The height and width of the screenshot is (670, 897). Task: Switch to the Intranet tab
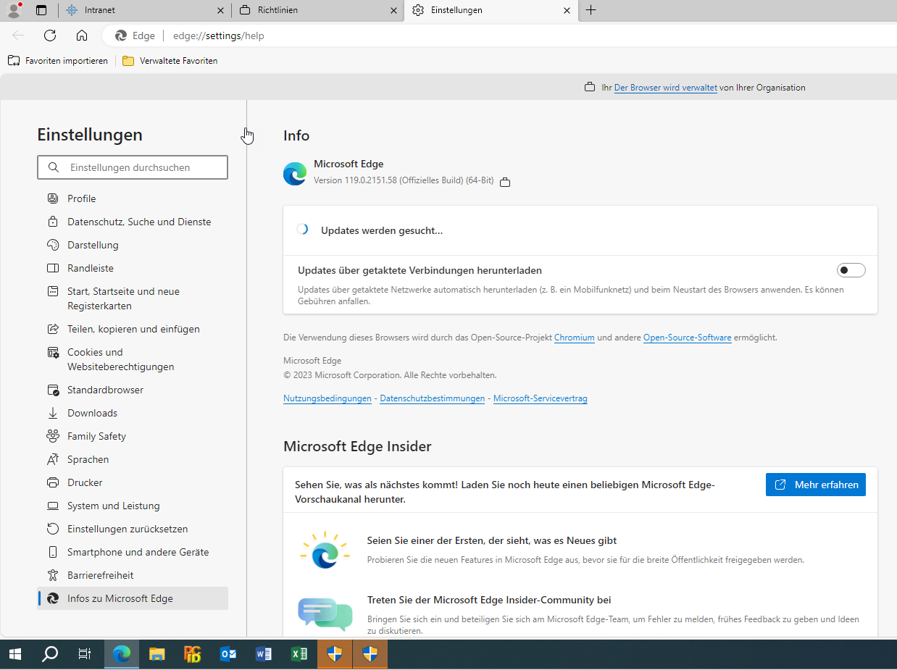click(x=144, y=10)
